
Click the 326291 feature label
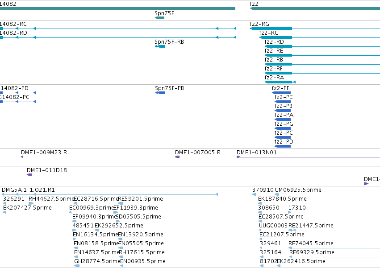[x=14, y=199]
